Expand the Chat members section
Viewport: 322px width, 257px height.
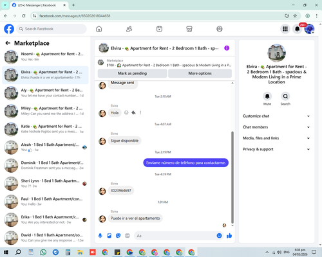[x=276, y=127]
